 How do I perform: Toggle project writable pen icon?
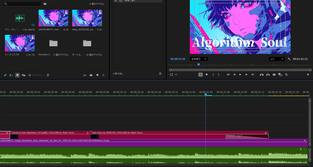point(5,75)
